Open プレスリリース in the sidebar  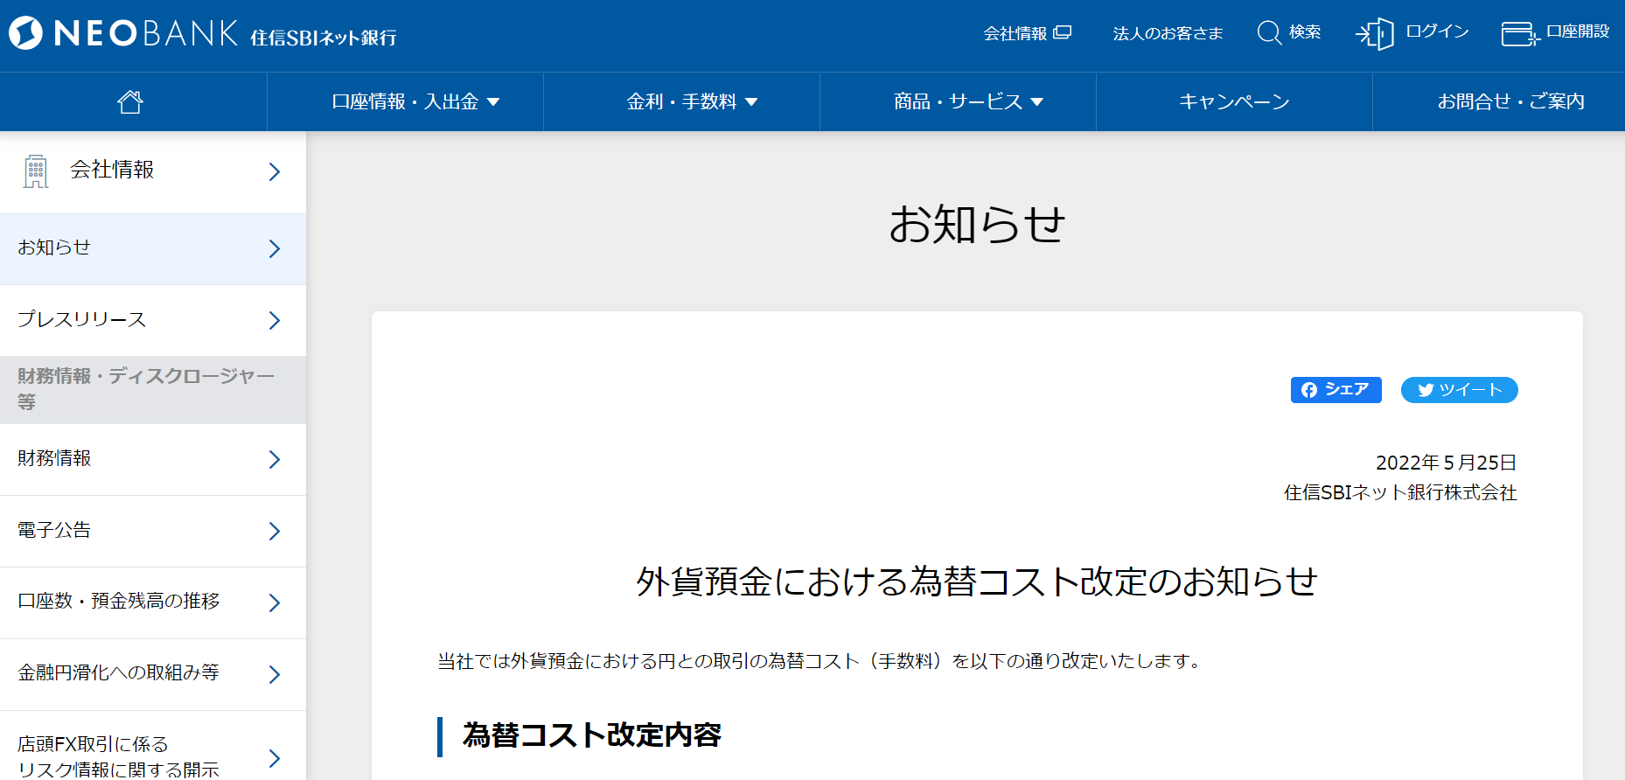click(152, 320)
